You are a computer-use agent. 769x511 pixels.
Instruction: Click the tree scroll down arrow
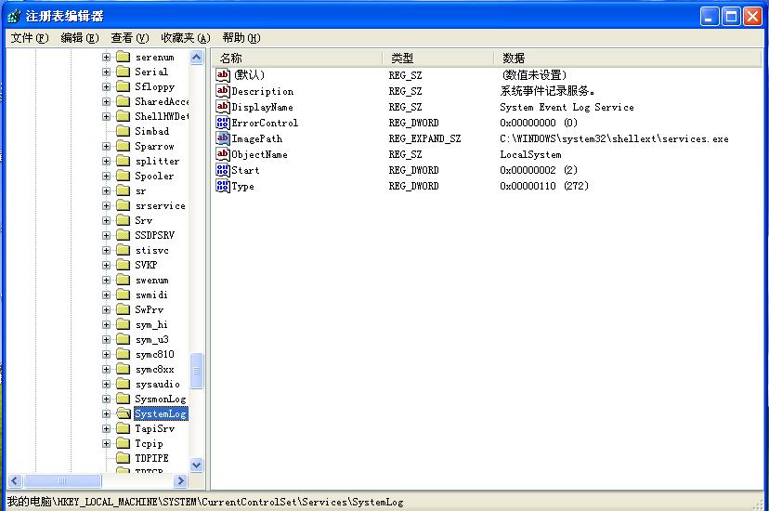click(196, 465)
